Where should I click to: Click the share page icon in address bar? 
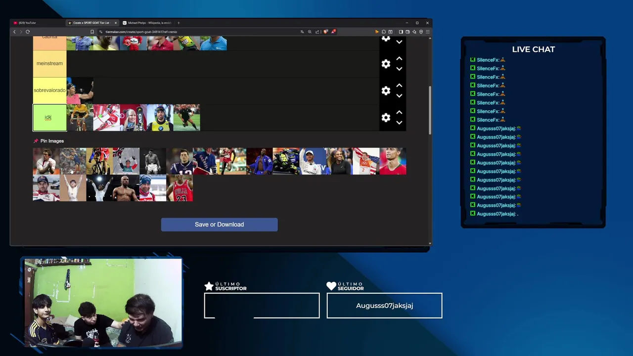[317, 32]
